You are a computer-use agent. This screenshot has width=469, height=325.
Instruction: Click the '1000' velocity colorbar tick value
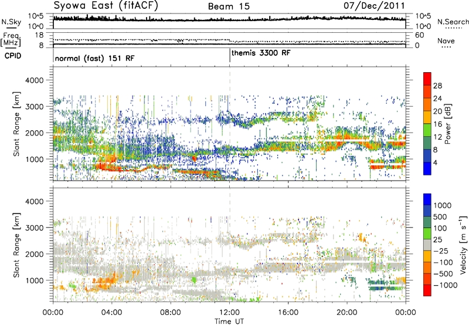tap(443, 205)
